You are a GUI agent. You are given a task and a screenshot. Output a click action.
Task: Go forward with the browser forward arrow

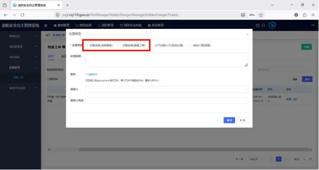(x=14, y=15)
